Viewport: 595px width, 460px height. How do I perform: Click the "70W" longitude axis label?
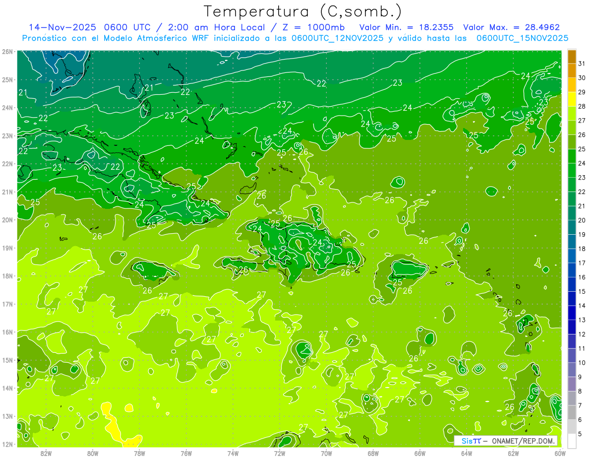tap(326, 453)
